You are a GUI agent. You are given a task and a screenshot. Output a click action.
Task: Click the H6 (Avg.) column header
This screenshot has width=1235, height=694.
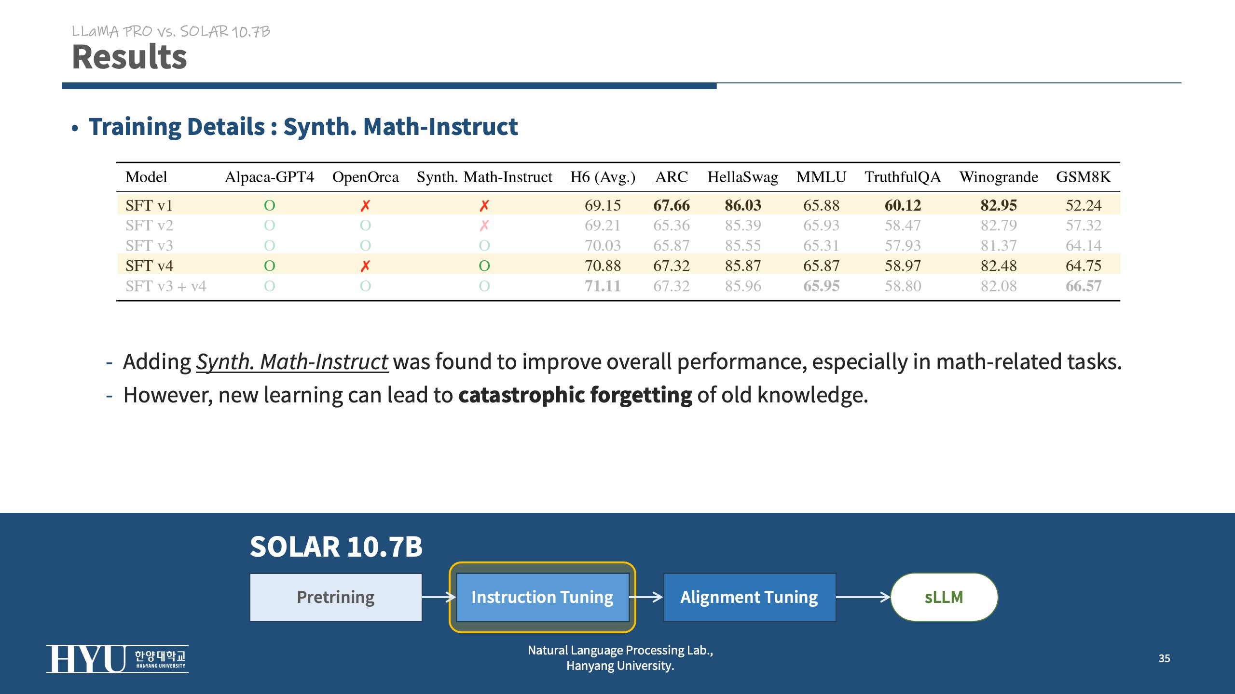click(x=603, y=177)
